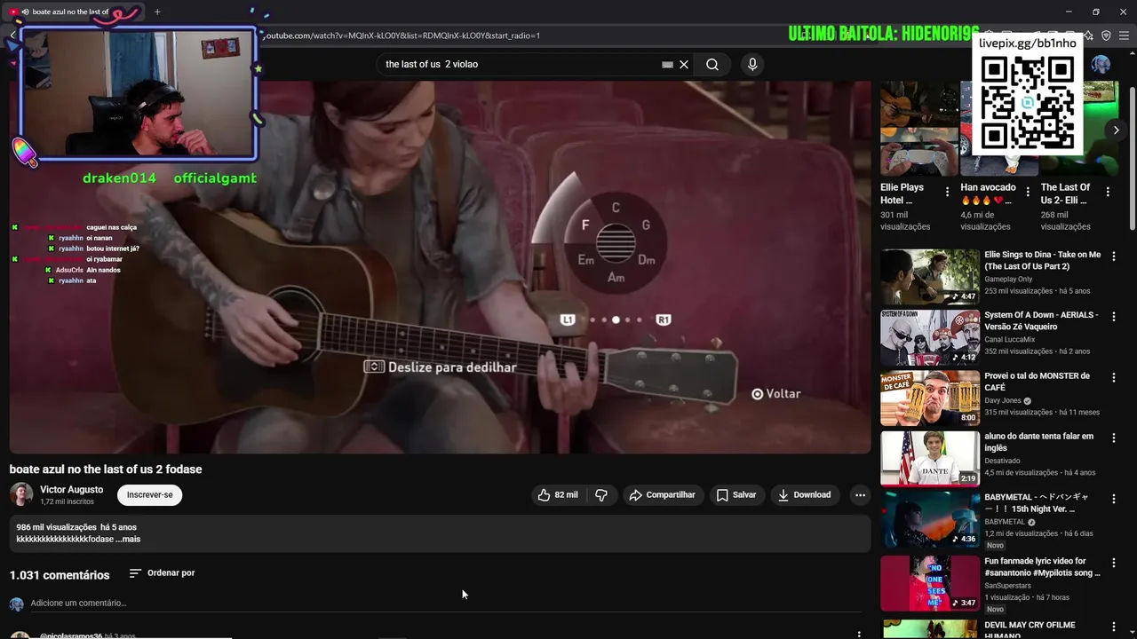Open the Victor Augusto channel name link
This screenshot has height=639, width=1137.
[71, 490]
